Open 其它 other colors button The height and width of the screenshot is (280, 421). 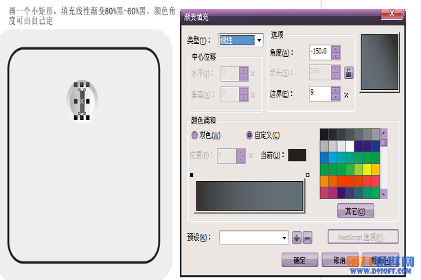point(355,211)
